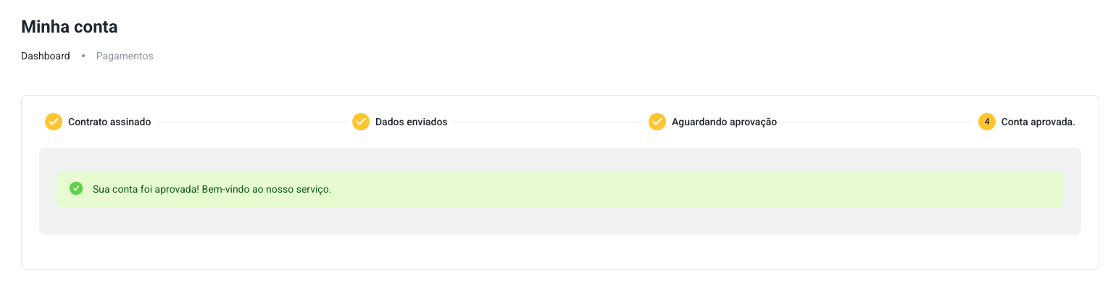The height and width of the screenshot is (302, 1116).
Task: Select the checkmark icon beside 'Dados enviados'
Action: (361, 122)
